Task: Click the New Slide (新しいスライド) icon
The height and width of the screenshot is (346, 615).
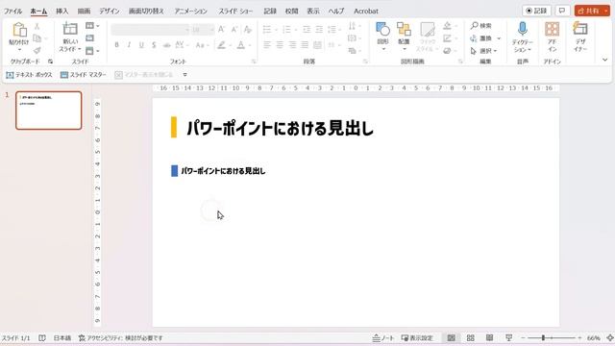Action: click(70, 29)
